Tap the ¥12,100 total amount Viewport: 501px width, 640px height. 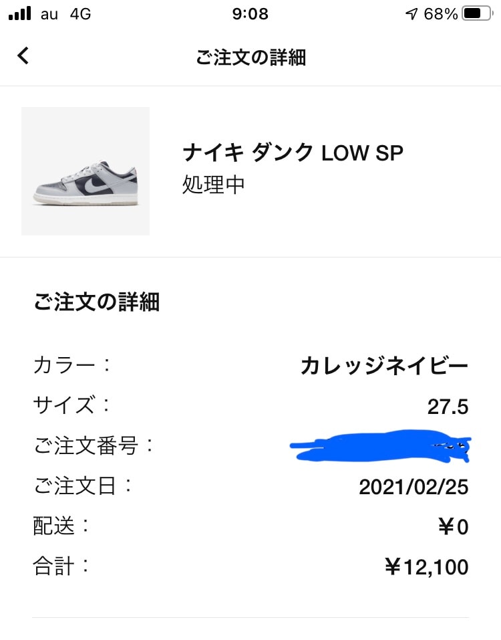click(426, 568)
